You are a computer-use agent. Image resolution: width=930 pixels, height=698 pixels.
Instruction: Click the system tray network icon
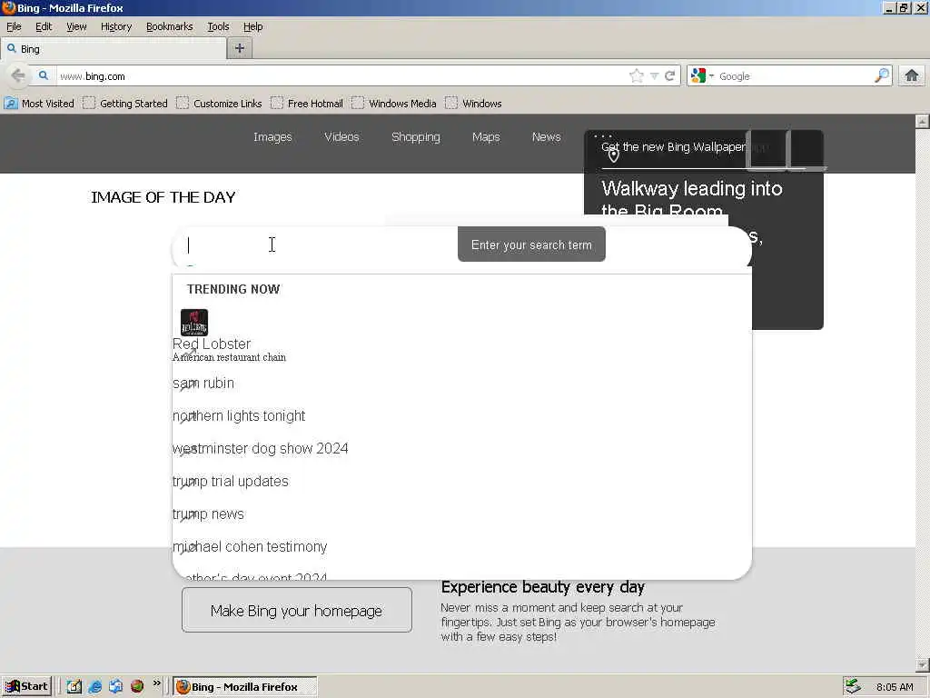tap(853, 686)
